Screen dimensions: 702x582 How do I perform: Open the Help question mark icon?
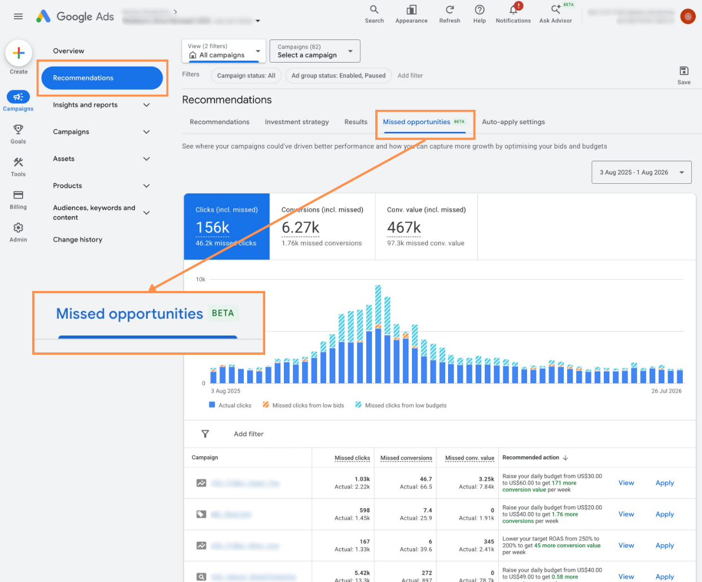click(480, 10)
